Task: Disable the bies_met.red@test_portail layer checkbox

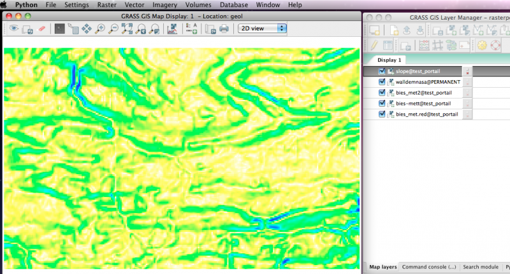Action: click(x=381, y=114)
